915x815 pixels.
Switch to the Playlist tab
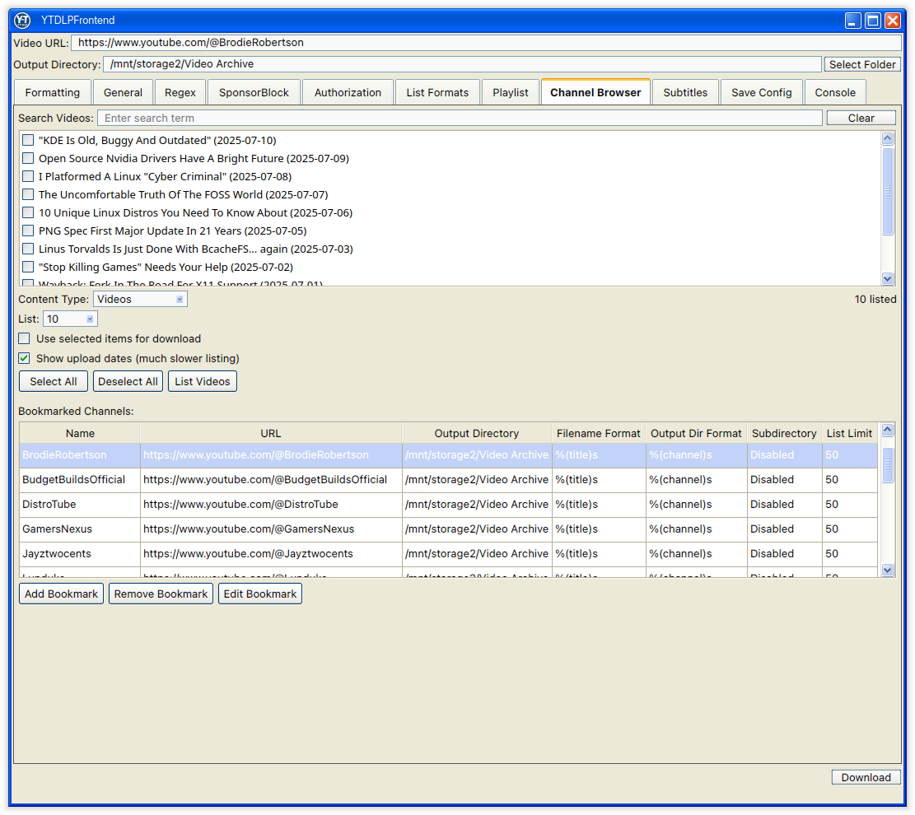511,93
